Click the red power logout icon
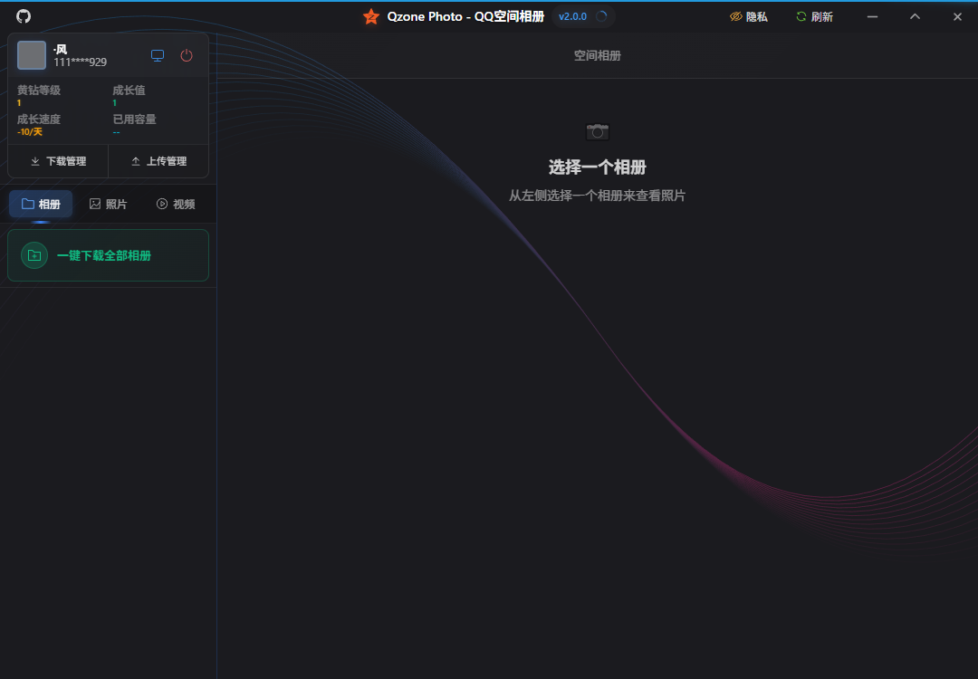The width and height of the screenshot is (978, 679). point(187,55)
